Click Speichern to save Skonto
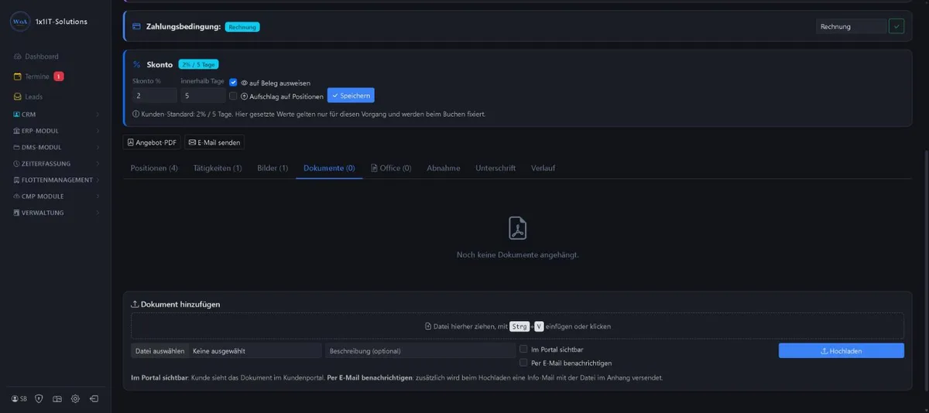 (x=351, y=95)
